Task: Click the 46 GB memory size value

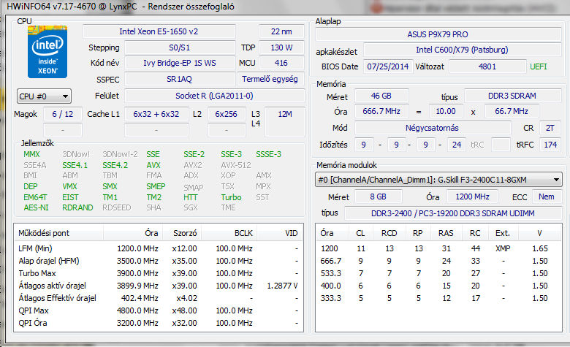Action: pyautogui.click(x=381, y=96)
